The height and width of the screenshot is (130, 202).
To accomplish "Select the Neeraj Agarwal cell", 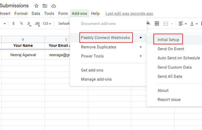I will click(23, 55).
